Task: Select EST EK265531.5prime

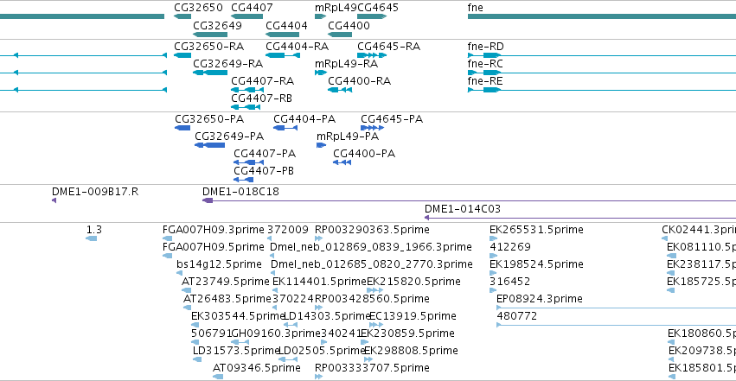Action: point(536,230)
